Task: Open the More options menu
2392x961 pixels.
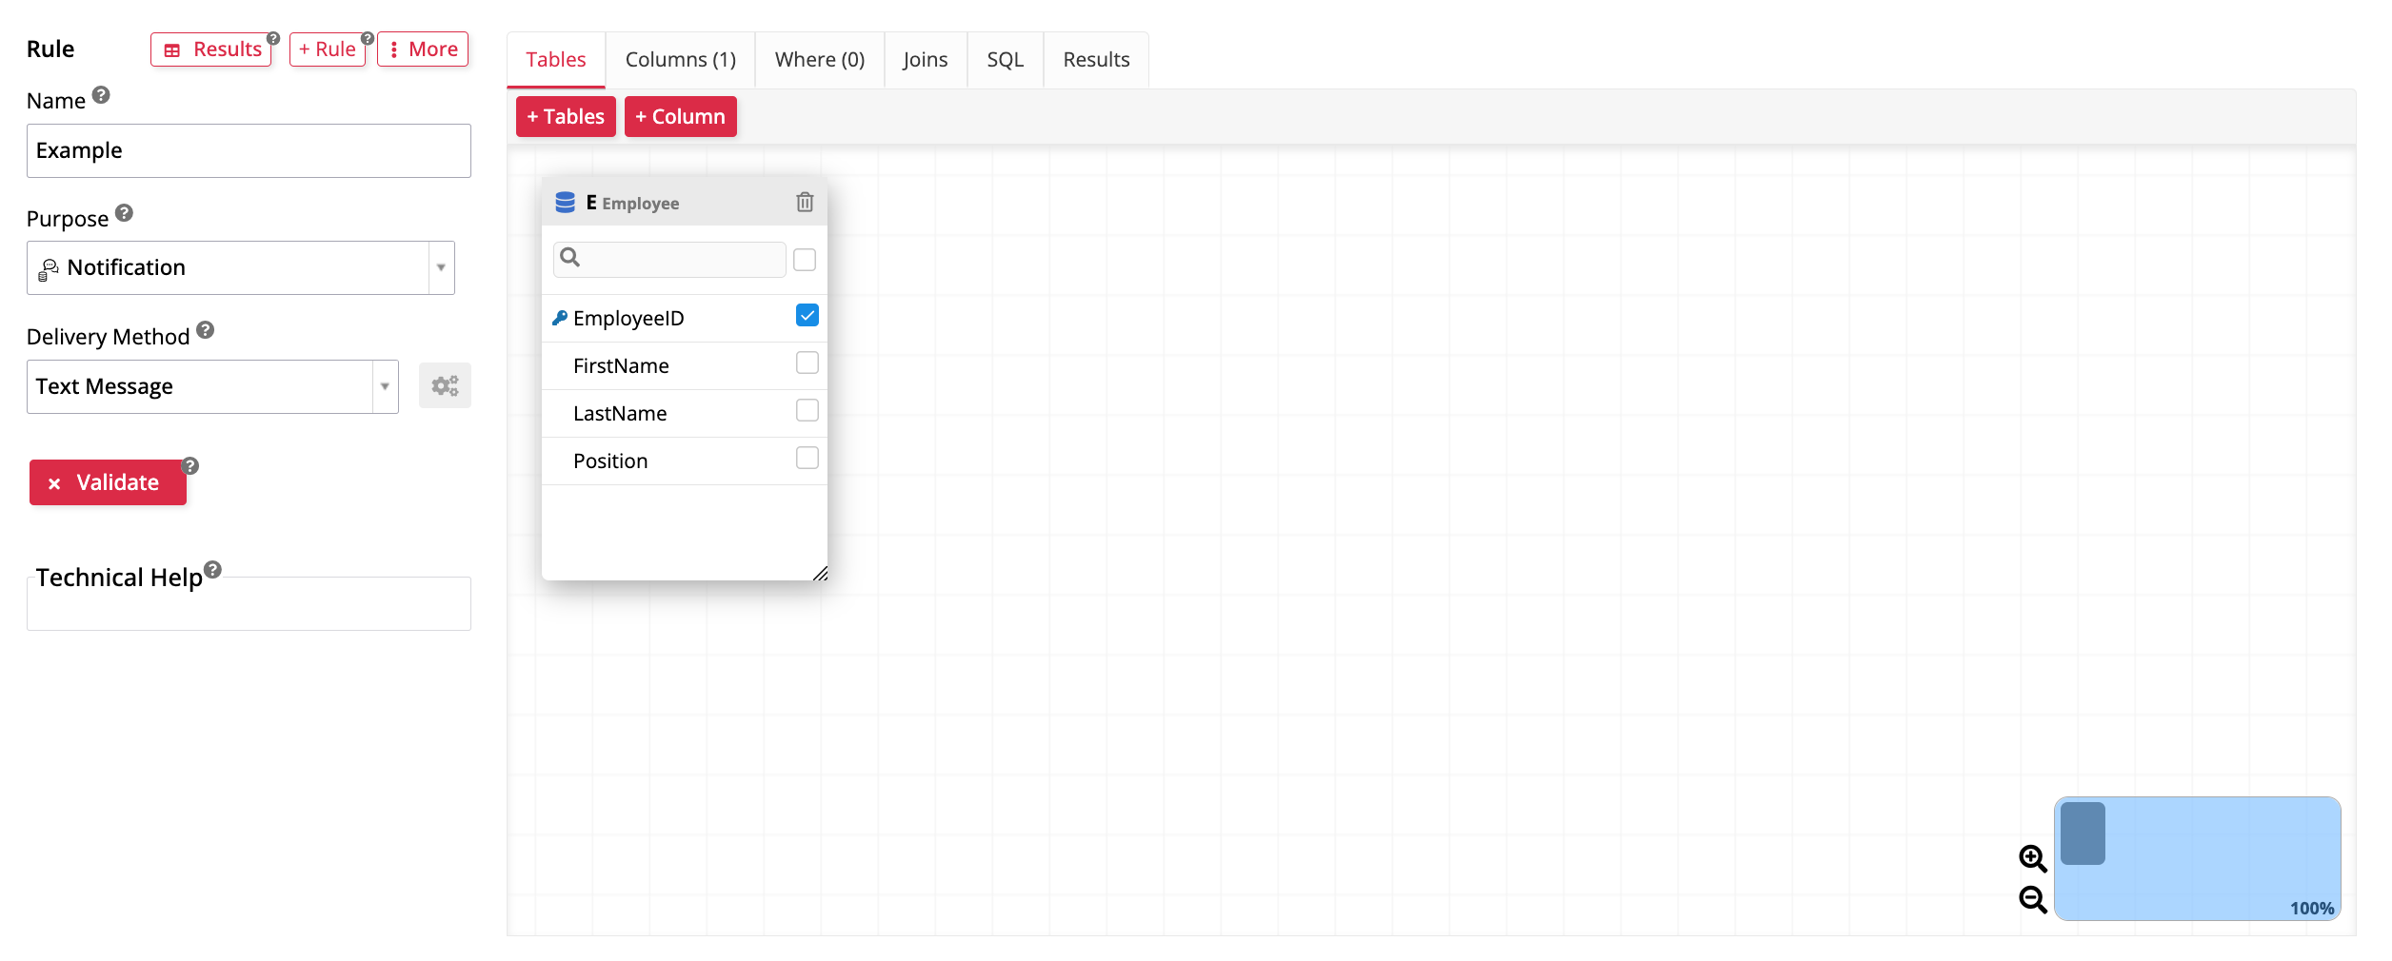Action: pyautogui.click(x=423, y=49)
